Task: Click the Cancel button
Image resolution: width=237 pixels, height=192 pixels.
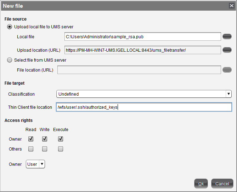Action: click(x=222, y=183)
